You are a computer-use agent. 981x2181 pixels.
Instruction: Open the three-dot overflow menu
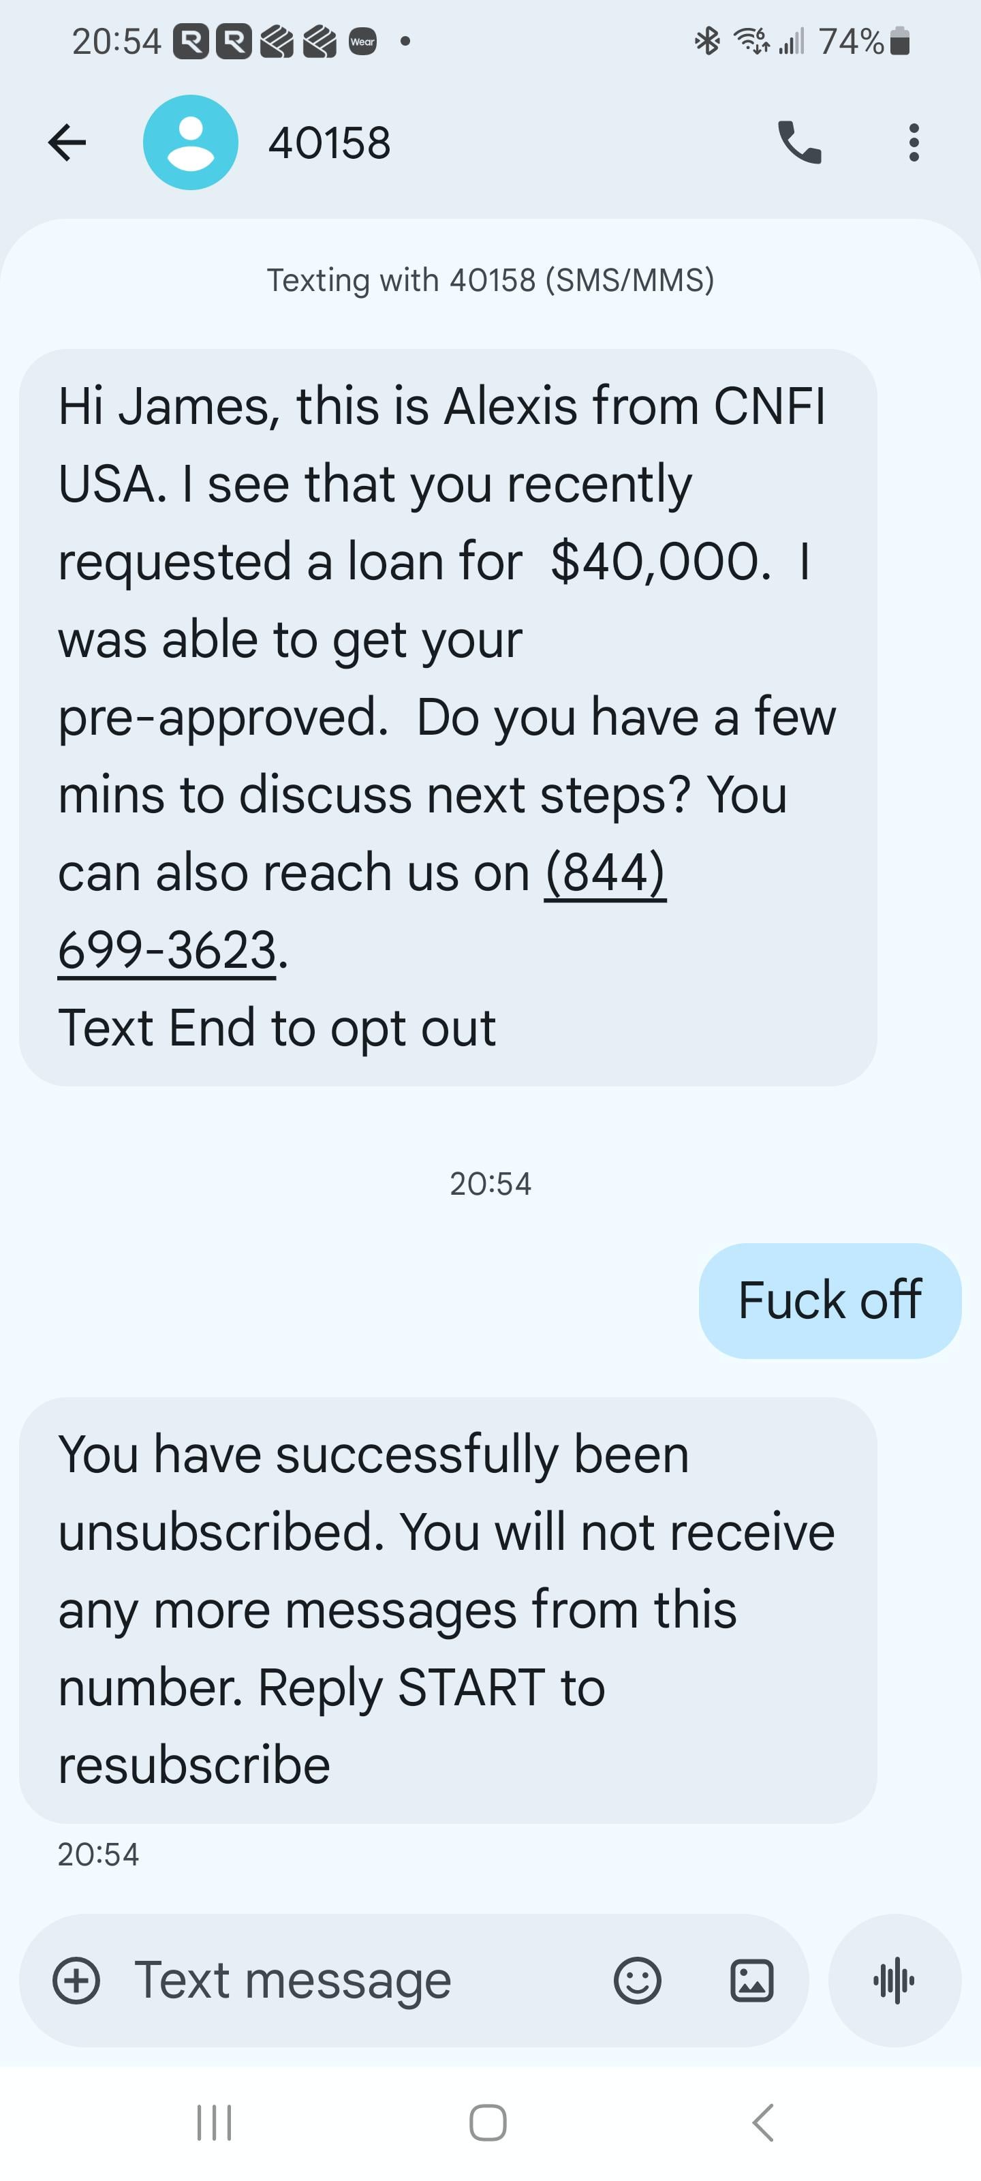[914, 142]
